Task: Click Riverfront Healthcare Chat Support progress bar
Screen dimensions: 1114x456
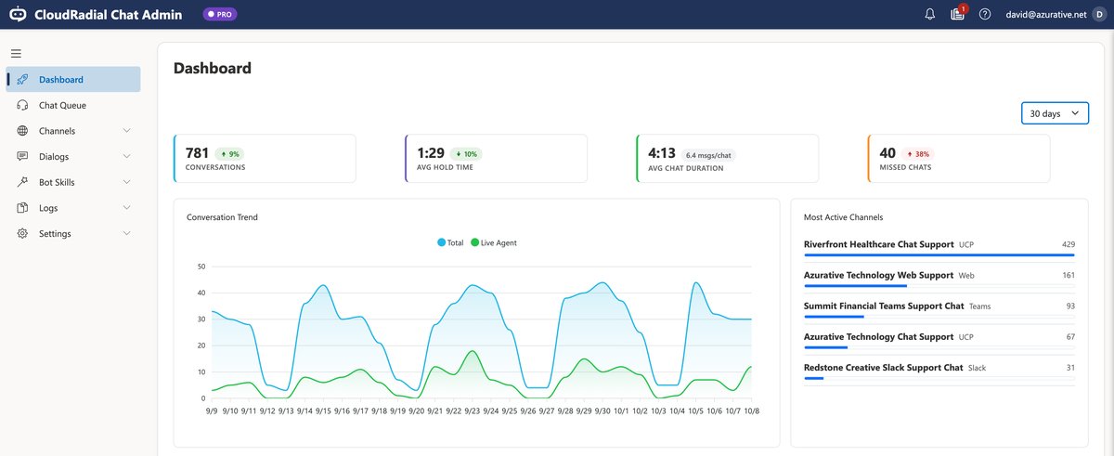Action: pyautogui.click(x=939, y=254)
